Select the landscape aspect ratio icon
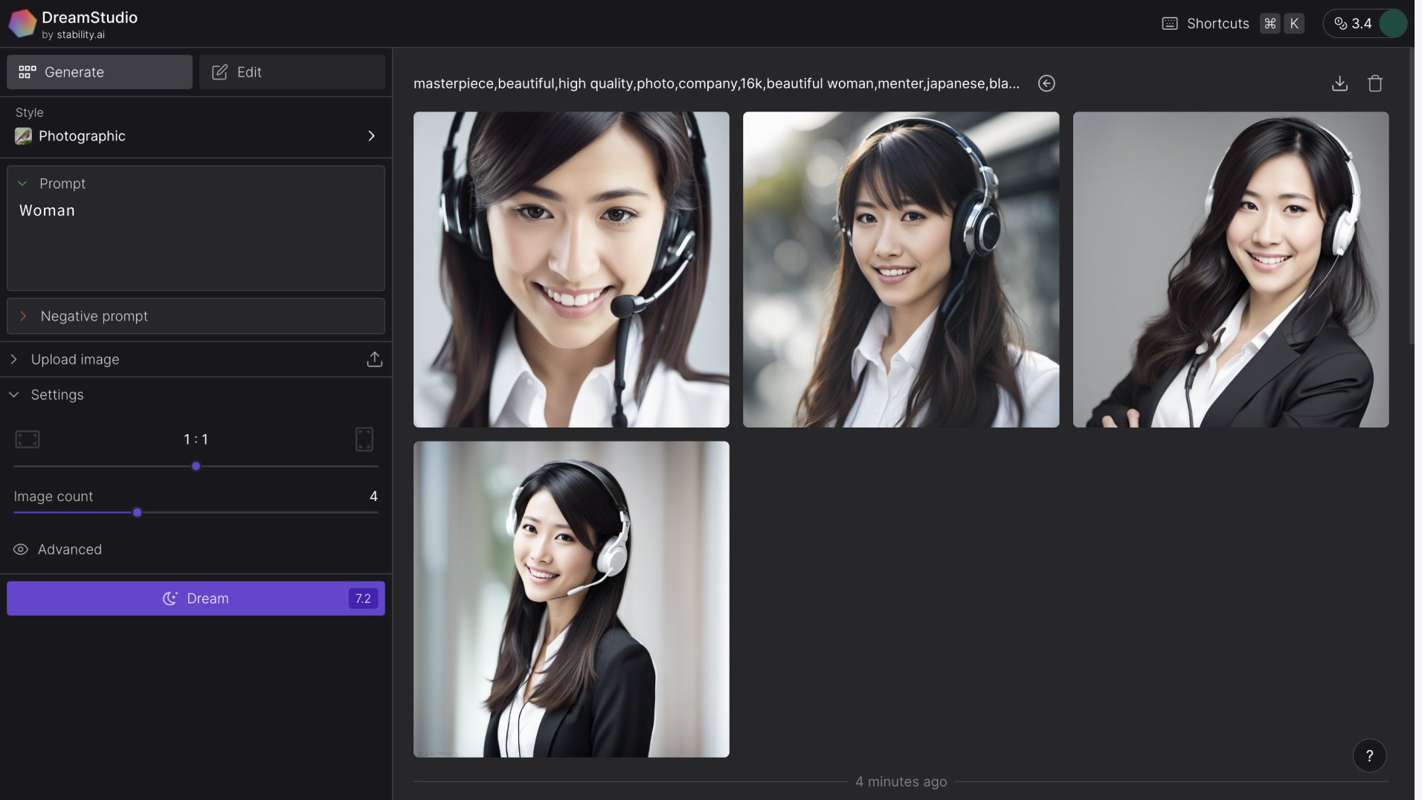Image resolution: width=1422 pixels, height=800 pixels. (28, 439)
